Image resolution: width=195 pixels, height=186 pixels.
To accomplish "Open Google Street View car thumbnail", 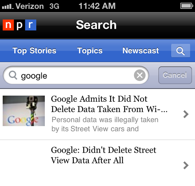I will point(24,111).
